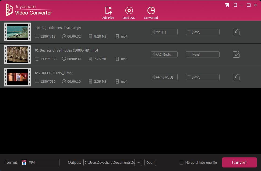The width and height of the screenshot is (261, 171).
Task: Open subtitle dropdown for 647-BR-GR-TOPIA_1
Action: [203, 77]
